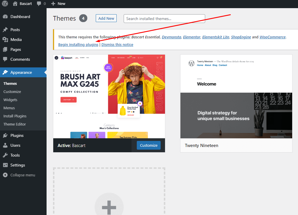Open Customize under Appearance
This screenshot has width=298, height=215.
pyautogui.click(x=12, y=92)
